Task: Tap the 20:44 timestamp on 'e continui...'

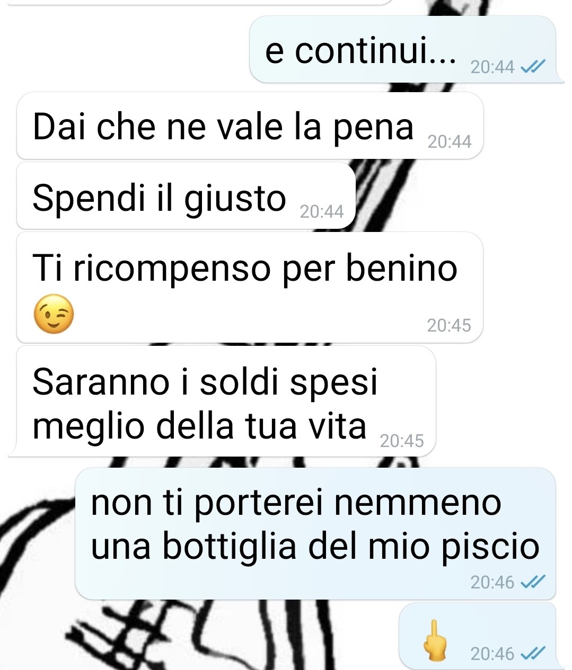Action: click(492, 67)
